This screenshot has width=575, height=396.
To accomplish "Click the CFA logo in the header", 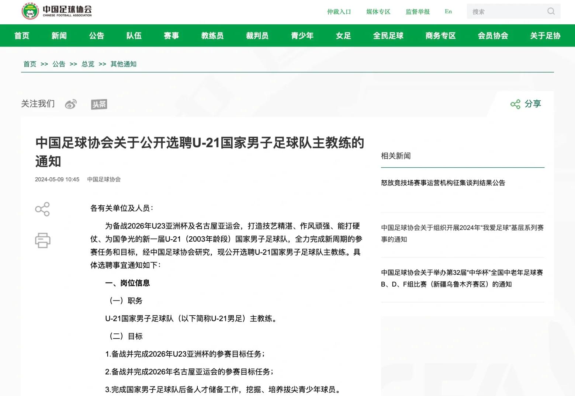I will [56, 11].
